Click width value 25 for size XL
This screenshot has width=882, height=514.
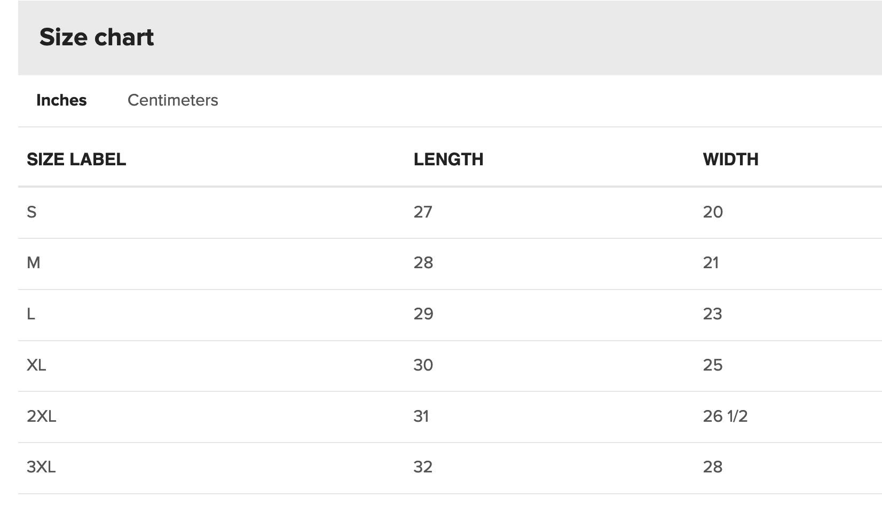(713, 365)
